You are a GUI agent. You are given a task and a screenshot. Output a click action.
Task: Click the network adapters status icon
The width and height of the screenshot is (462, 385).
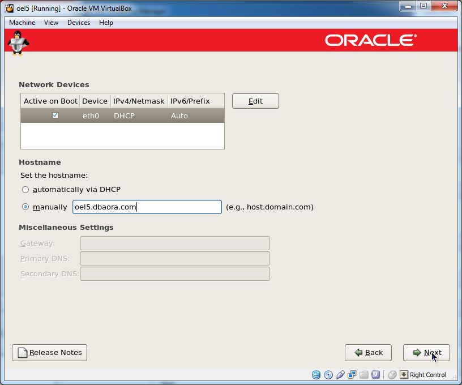(x=352, y=375)
